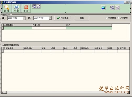Click the 刷新 button
This screenshot has width=132, height=97.
[x=82, y=18]
